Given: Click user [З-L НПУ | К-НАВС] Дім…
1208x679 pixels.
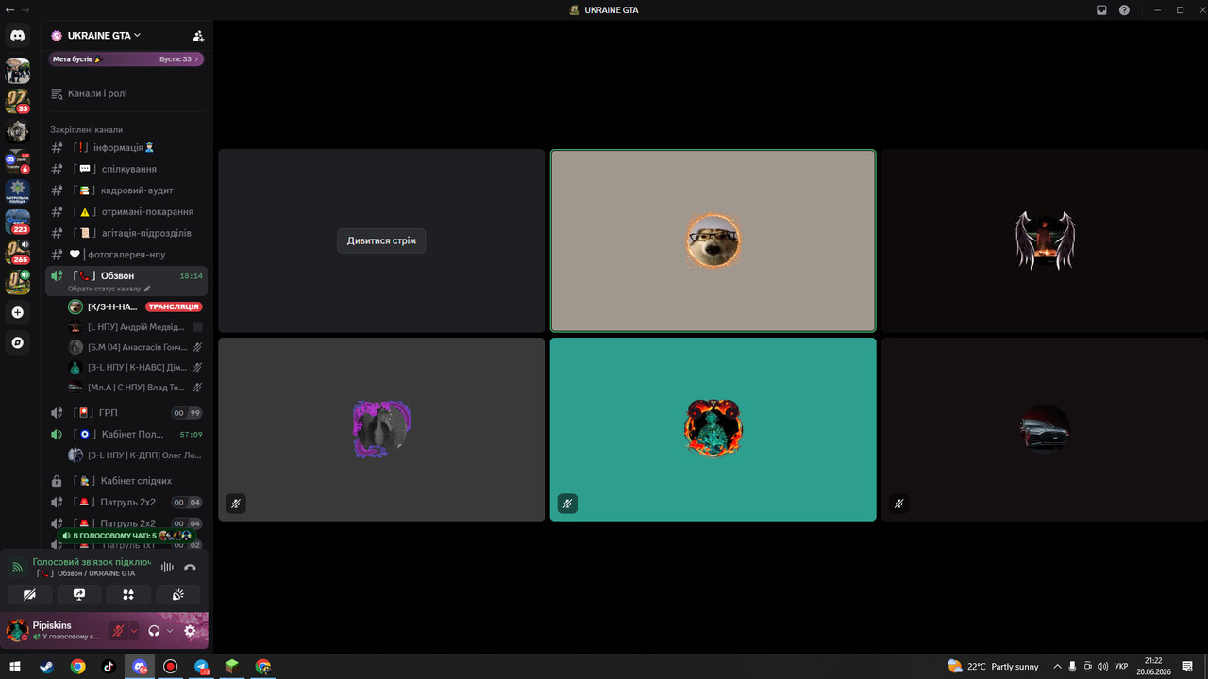Looking at the screenshot, I should click(135, 368).
